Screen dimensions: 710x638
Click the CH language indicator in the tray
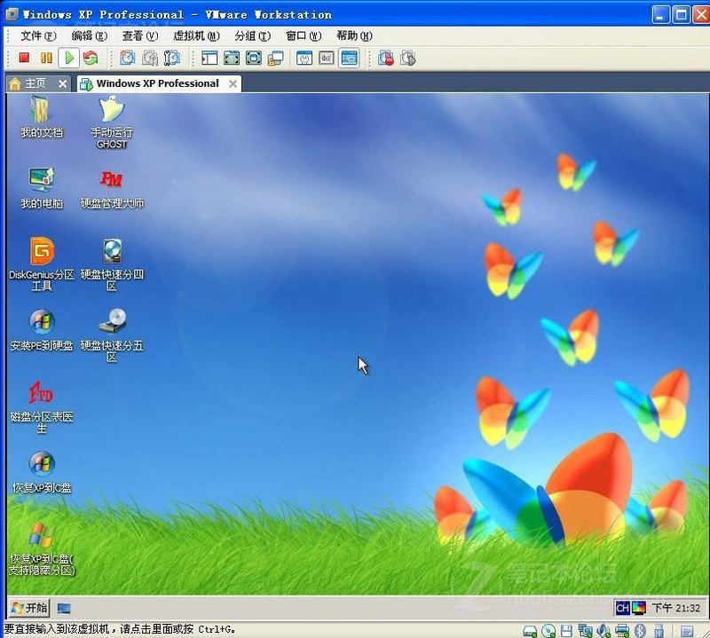(x=622, y=608)
